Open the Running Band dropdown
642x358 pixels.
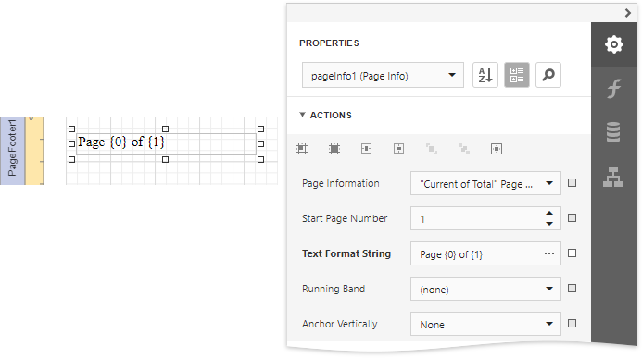point(485,289)
